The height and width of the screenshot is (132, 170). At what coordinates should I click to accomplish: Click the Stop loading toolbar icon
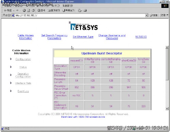pyautogui.click(x=24, y=11)
